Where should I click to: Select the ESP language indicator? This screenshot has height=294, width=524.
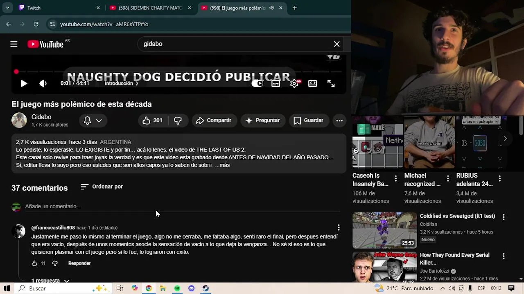pos(481,288)
